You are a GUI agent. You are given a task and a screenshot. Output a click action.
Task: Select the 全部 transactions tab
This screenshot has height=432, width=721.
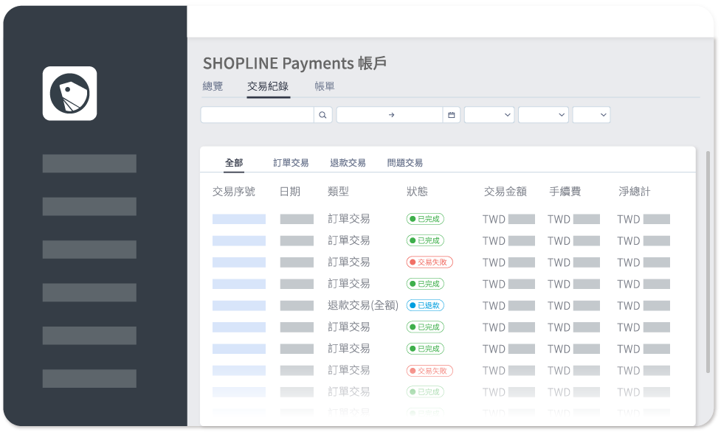[x=234, y=163]
